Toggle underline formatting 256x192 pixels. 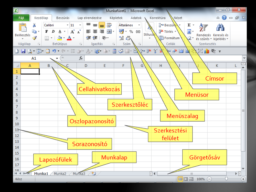pyautogui.click(x=60, y=31)
